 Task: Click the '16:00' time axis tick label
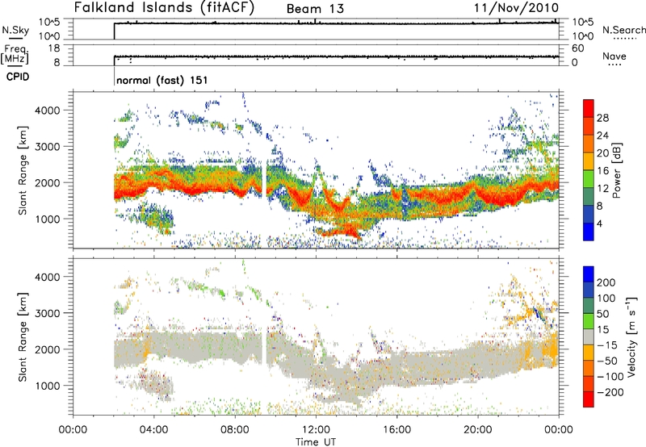(396, 430)
